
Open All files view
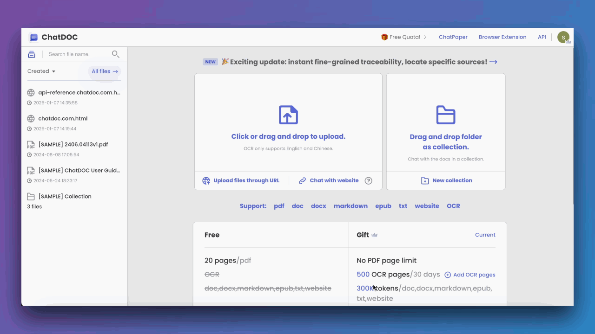105,71
